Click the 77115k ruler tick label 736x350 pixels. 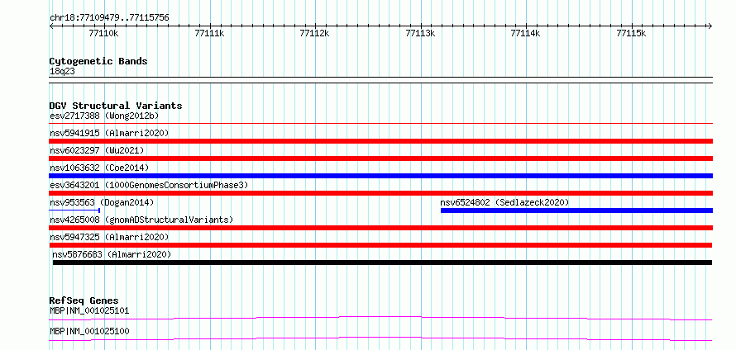tap(631, 33)
